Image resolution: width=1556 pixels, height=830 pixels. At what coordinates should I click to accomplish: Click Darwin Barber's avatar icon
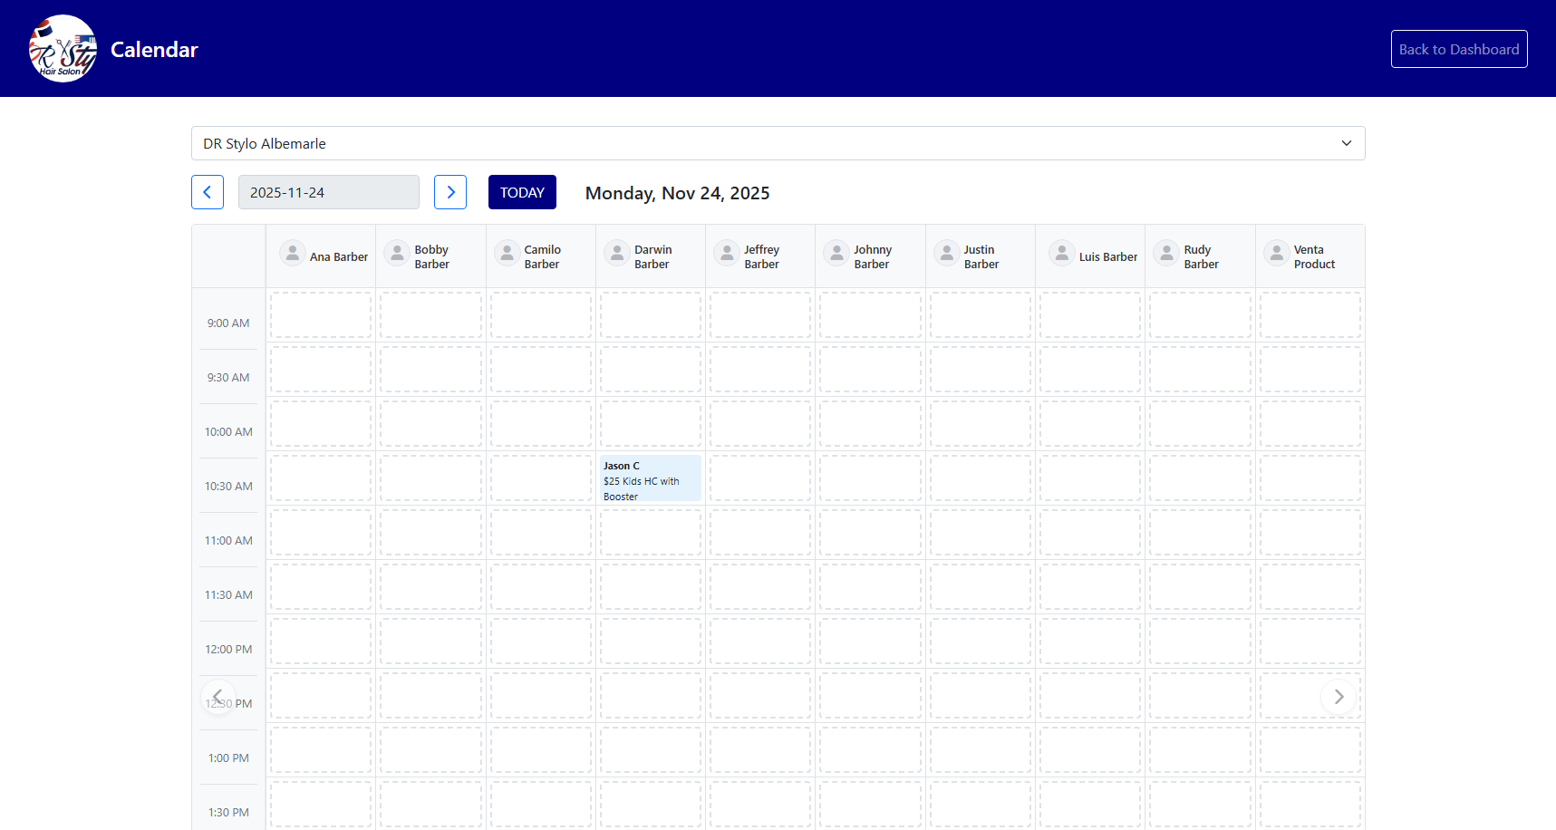[x=616, y=253]
